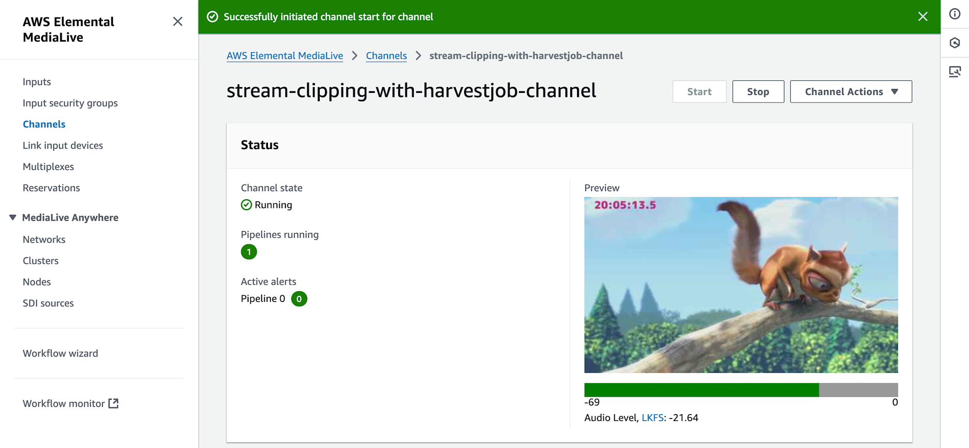969x448 pixels.
Task: Click the Active alerts label
Action: point(268,282)
